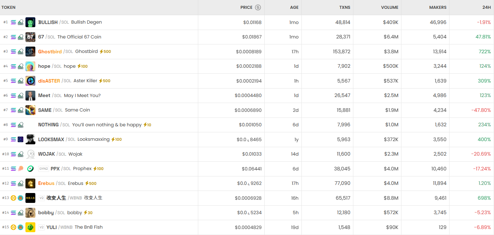
Task: Click the disASTER token avatar
Action: click(30, 81)
